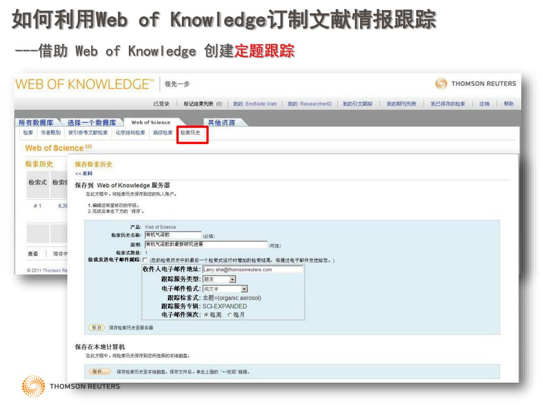This screenshot has width=543, height=407.
Task: Open the 作者甄别 sub-tab
Action: coord(51,132)
